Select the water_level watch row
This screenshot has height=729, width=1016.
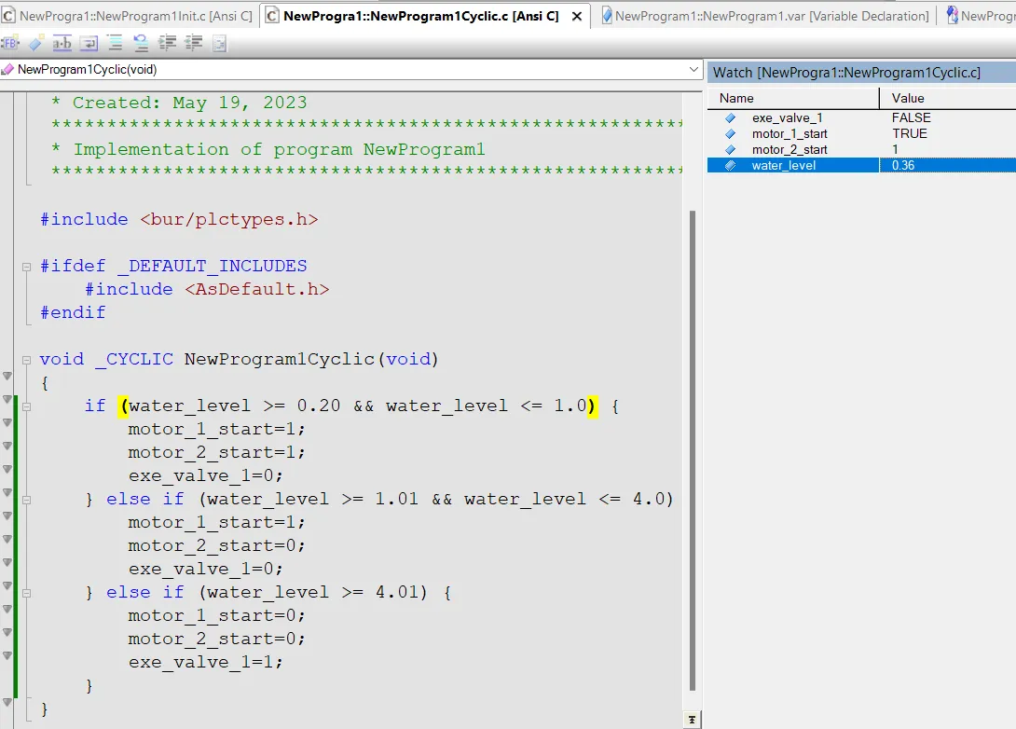click(862, 165)
